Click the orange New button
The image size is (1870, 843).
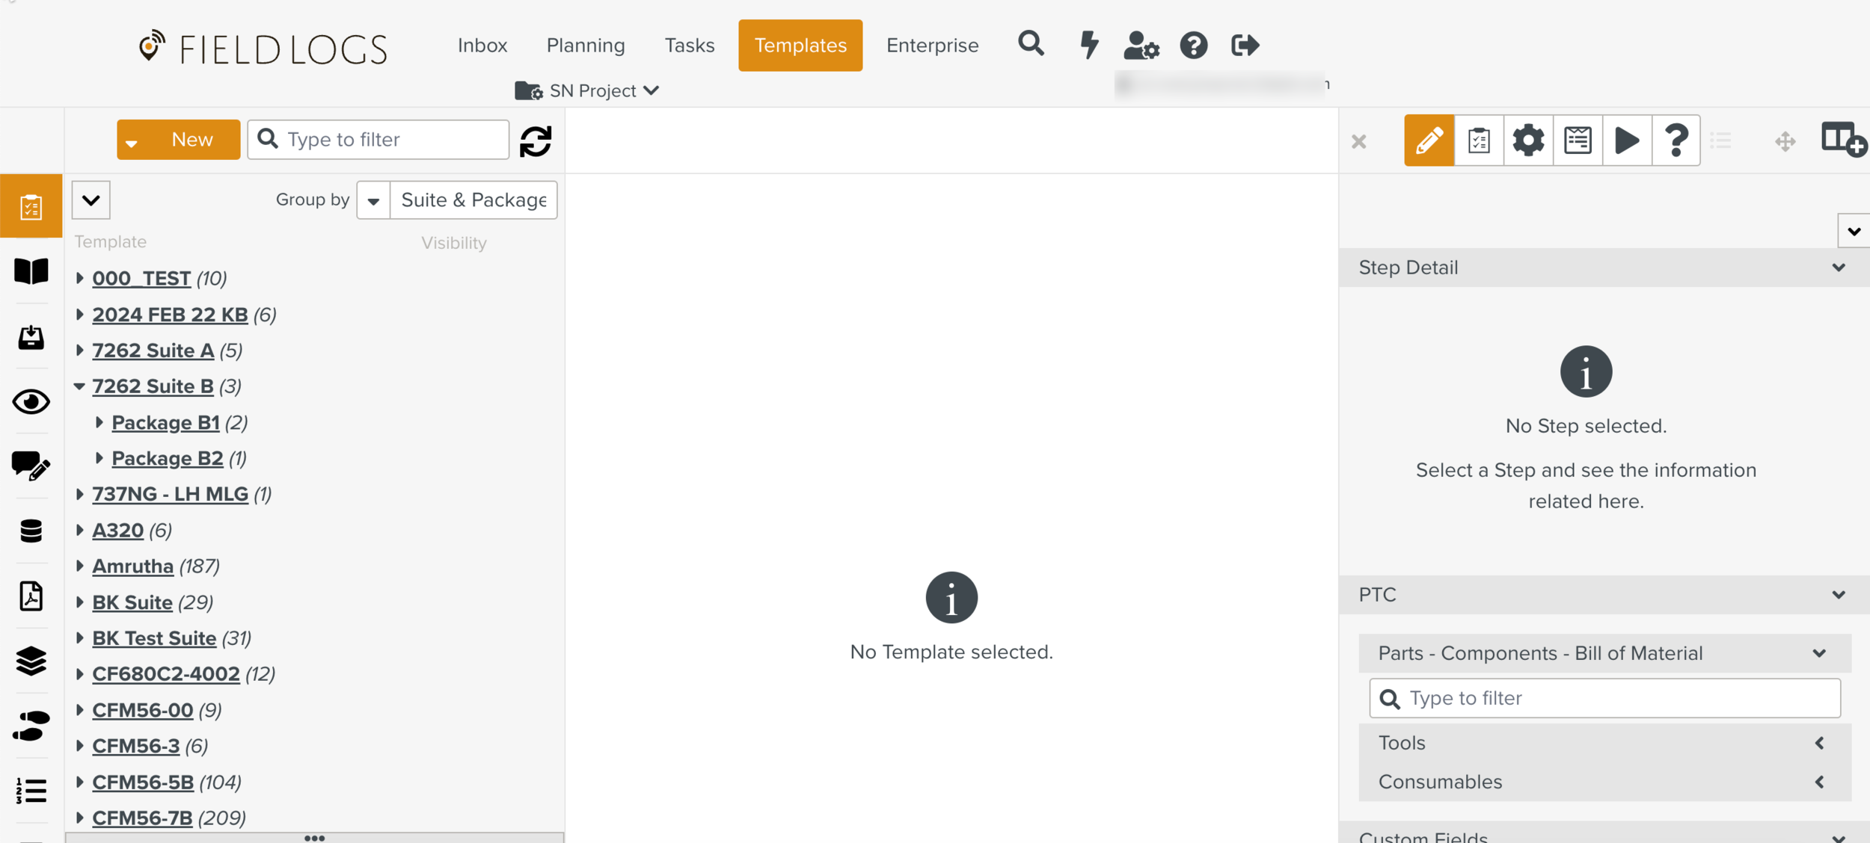point(191,140)
